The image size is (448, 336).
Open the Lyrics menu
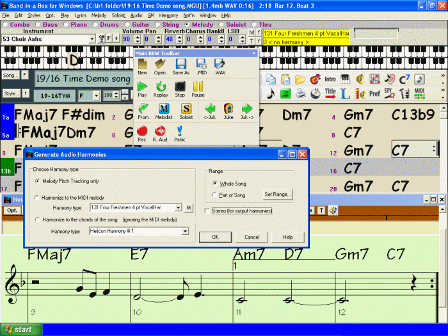click(80, 15)
